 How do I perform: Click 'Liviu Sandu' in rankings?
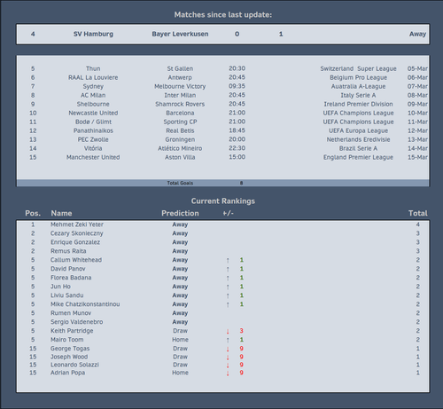(67, 295)
